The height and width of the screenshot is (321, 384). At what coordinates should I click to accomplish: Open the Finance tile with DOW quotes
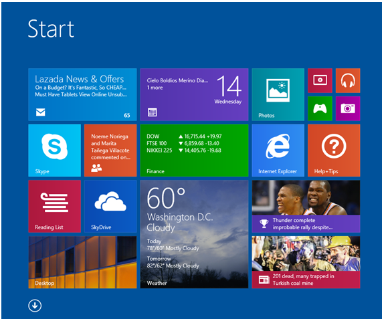click(194, 150)
